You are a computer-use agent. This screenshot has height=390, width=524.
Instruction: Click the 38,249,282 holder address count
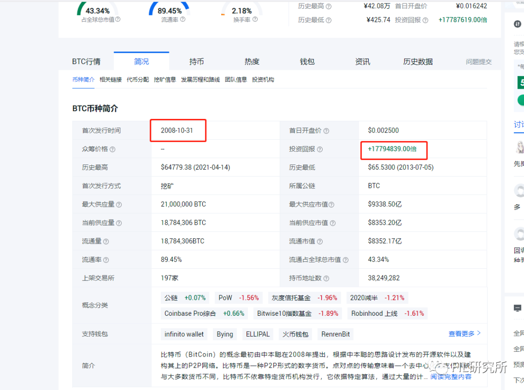click(x=384, y=278)
